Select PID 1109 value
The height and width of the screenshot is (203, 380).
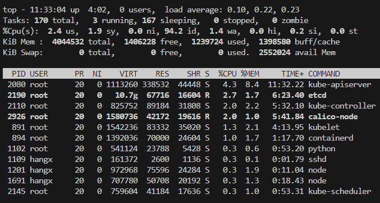(16, 159)
